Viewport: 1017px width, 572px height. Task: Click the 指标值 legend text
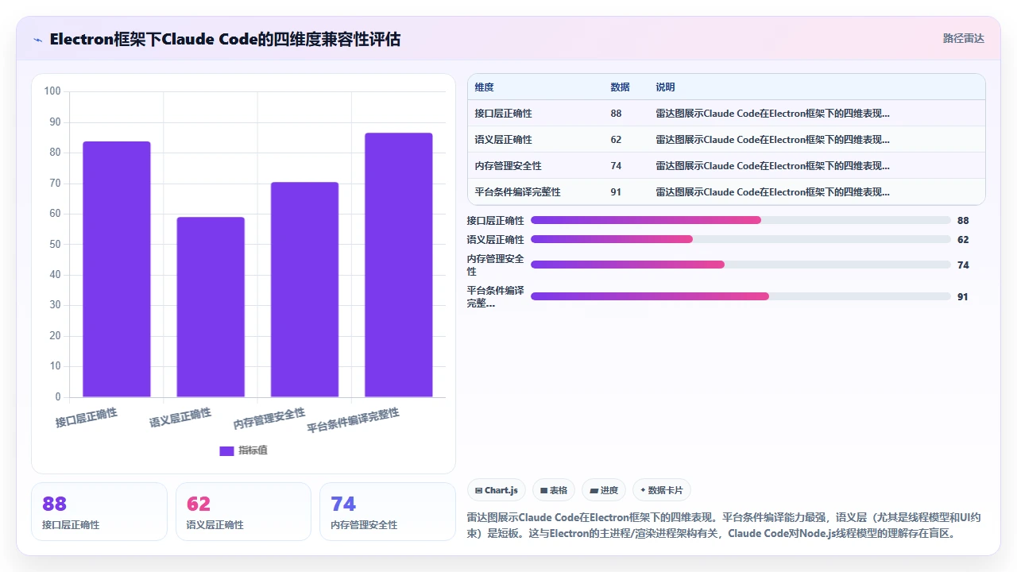pyautogui.click(x=253, y=450)
